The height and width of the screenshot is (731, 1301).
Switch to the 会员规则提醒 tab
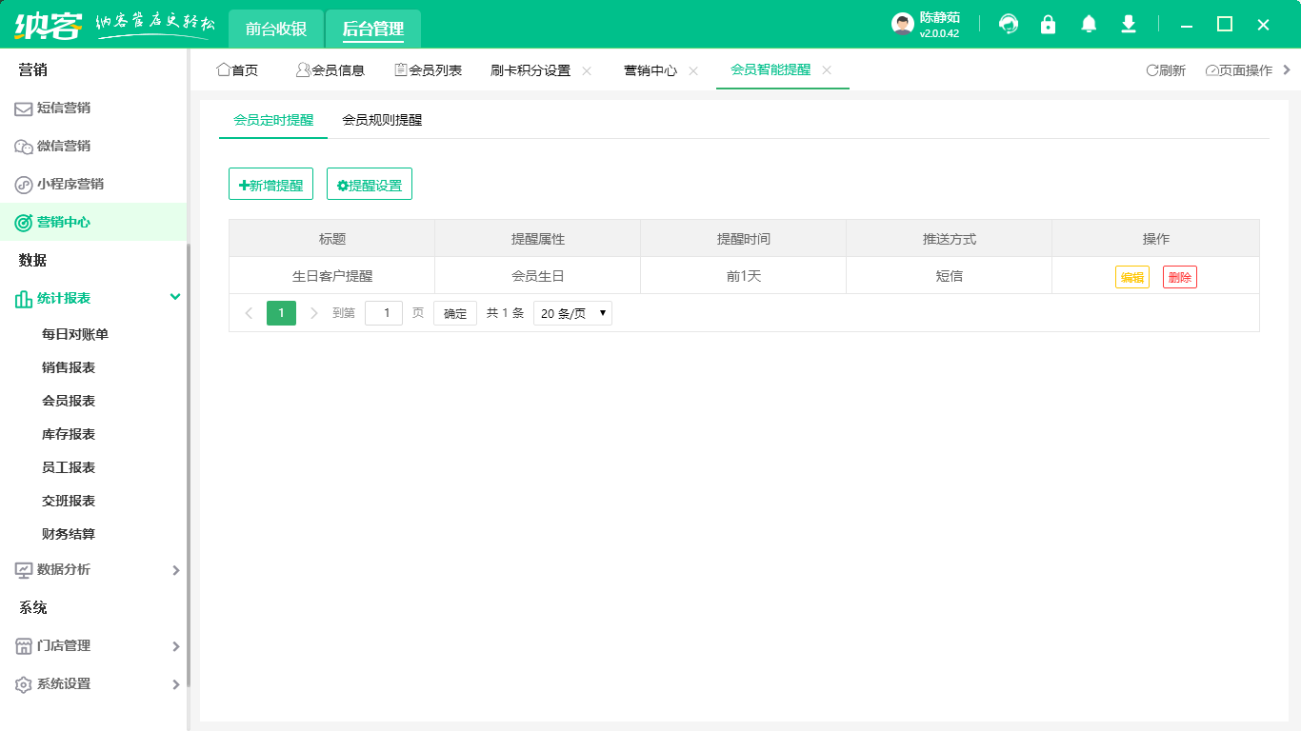tap(382, 120)
